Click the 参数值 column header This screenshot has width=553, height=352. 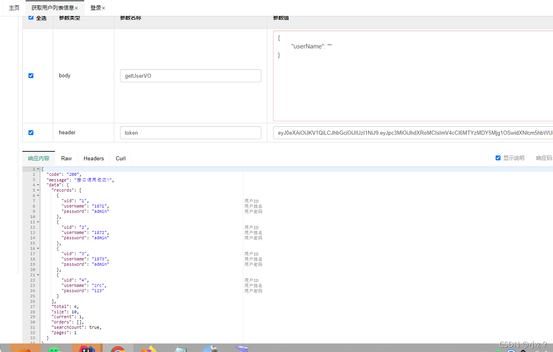click(x=281, y=18)
